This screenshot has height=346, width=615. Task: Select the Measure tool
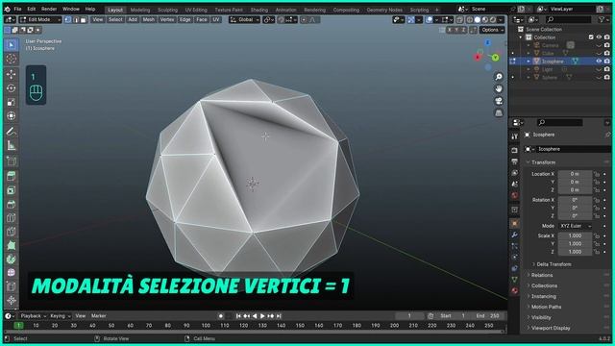12,146
